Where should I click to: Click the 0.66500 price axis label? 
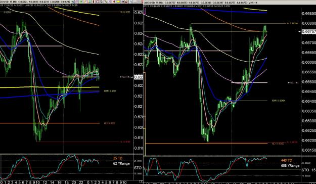click(x=309, y=82)
